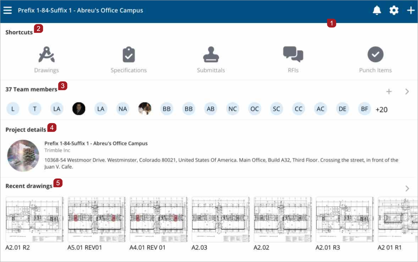This screenshot has height=262, width=418.
Task: Open notifications with the bell icon
Action: point(377,10)
